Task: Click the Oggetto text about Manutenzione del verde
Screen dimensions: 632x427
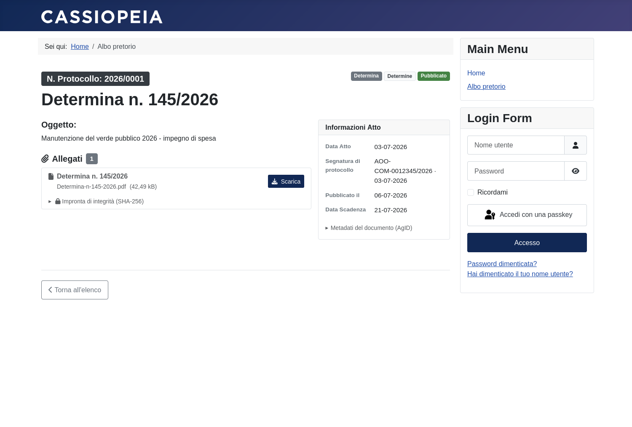Action: point(129,139)
